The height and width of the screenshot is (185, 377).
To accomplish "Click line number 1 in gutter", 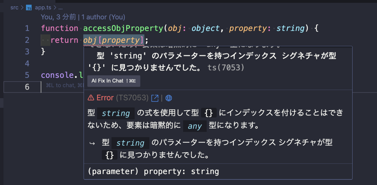I will pyautogui.click(x=27, y=29).
